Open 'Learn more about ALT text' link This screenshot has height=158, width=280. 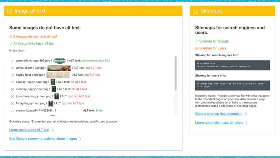coord(29,130)
